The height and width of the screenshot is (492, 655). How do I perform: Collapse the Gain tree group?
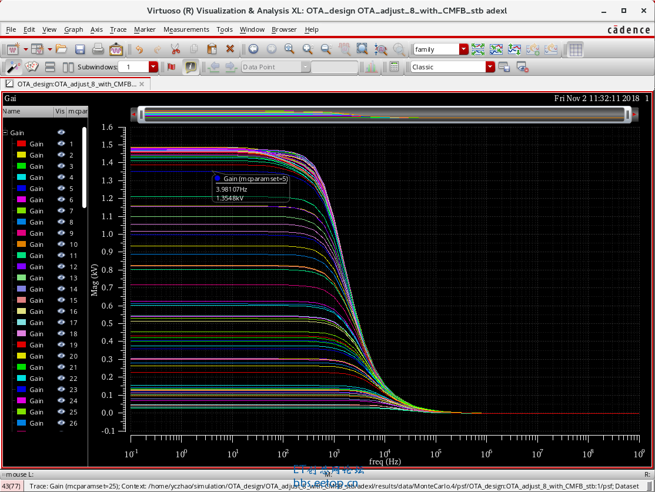(x=5, y=133)
